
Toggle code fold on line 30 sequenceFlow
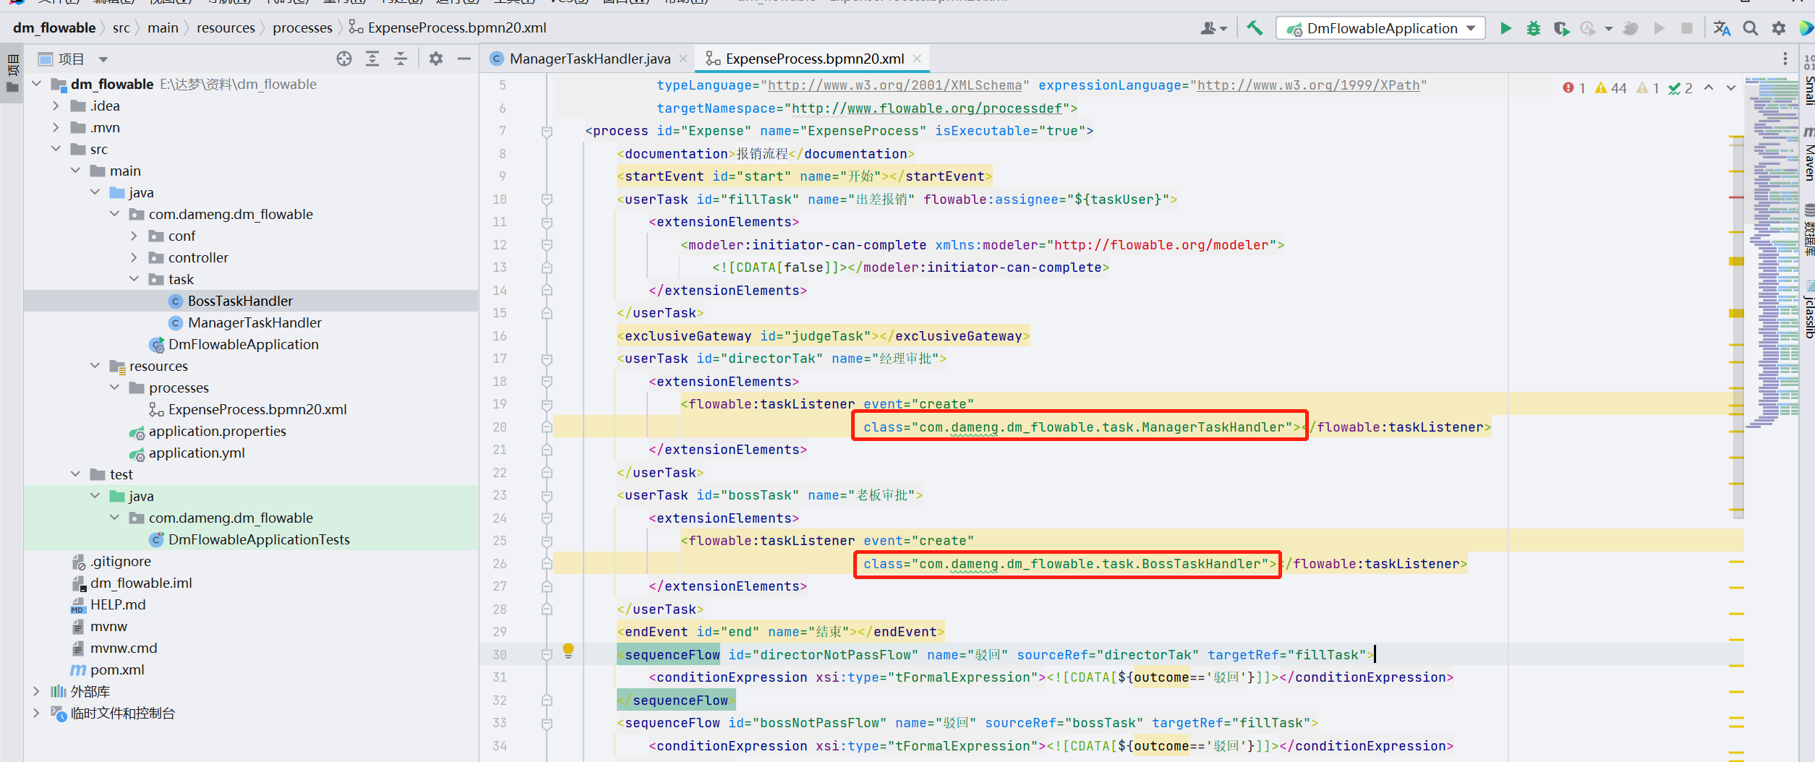547,655
